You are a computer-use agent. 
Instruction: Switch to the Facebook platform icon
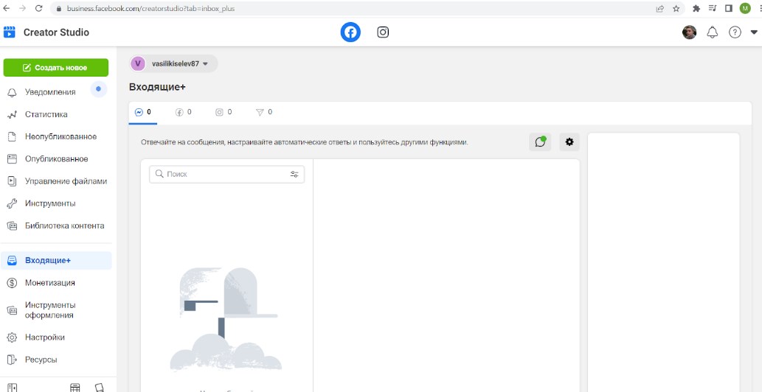(350, 32)
